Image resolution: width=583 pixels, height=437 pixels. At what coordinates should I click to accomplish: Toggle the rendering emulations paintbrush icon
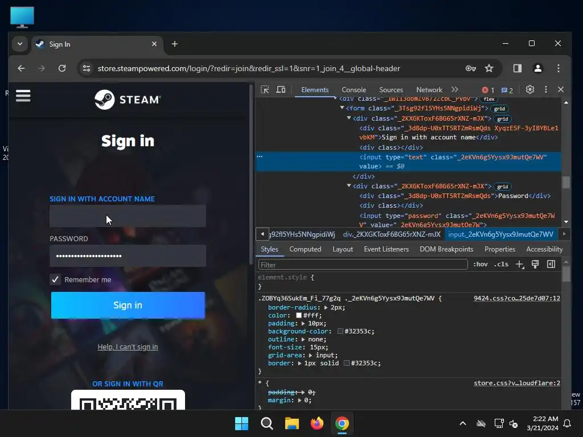pyautogui.click(x=535, y=264)
